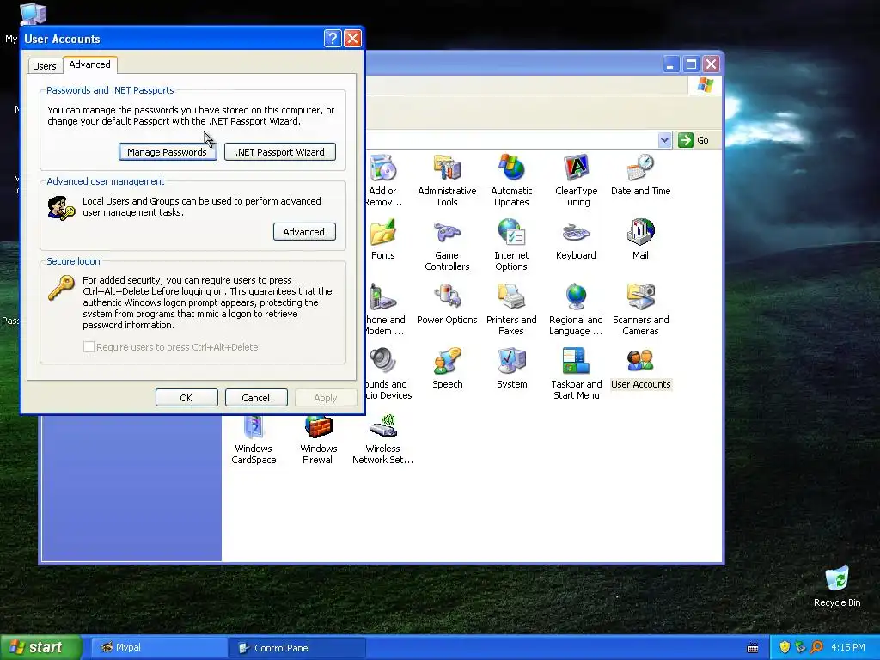Minimize the Control Panel window

tap(670, 64)
